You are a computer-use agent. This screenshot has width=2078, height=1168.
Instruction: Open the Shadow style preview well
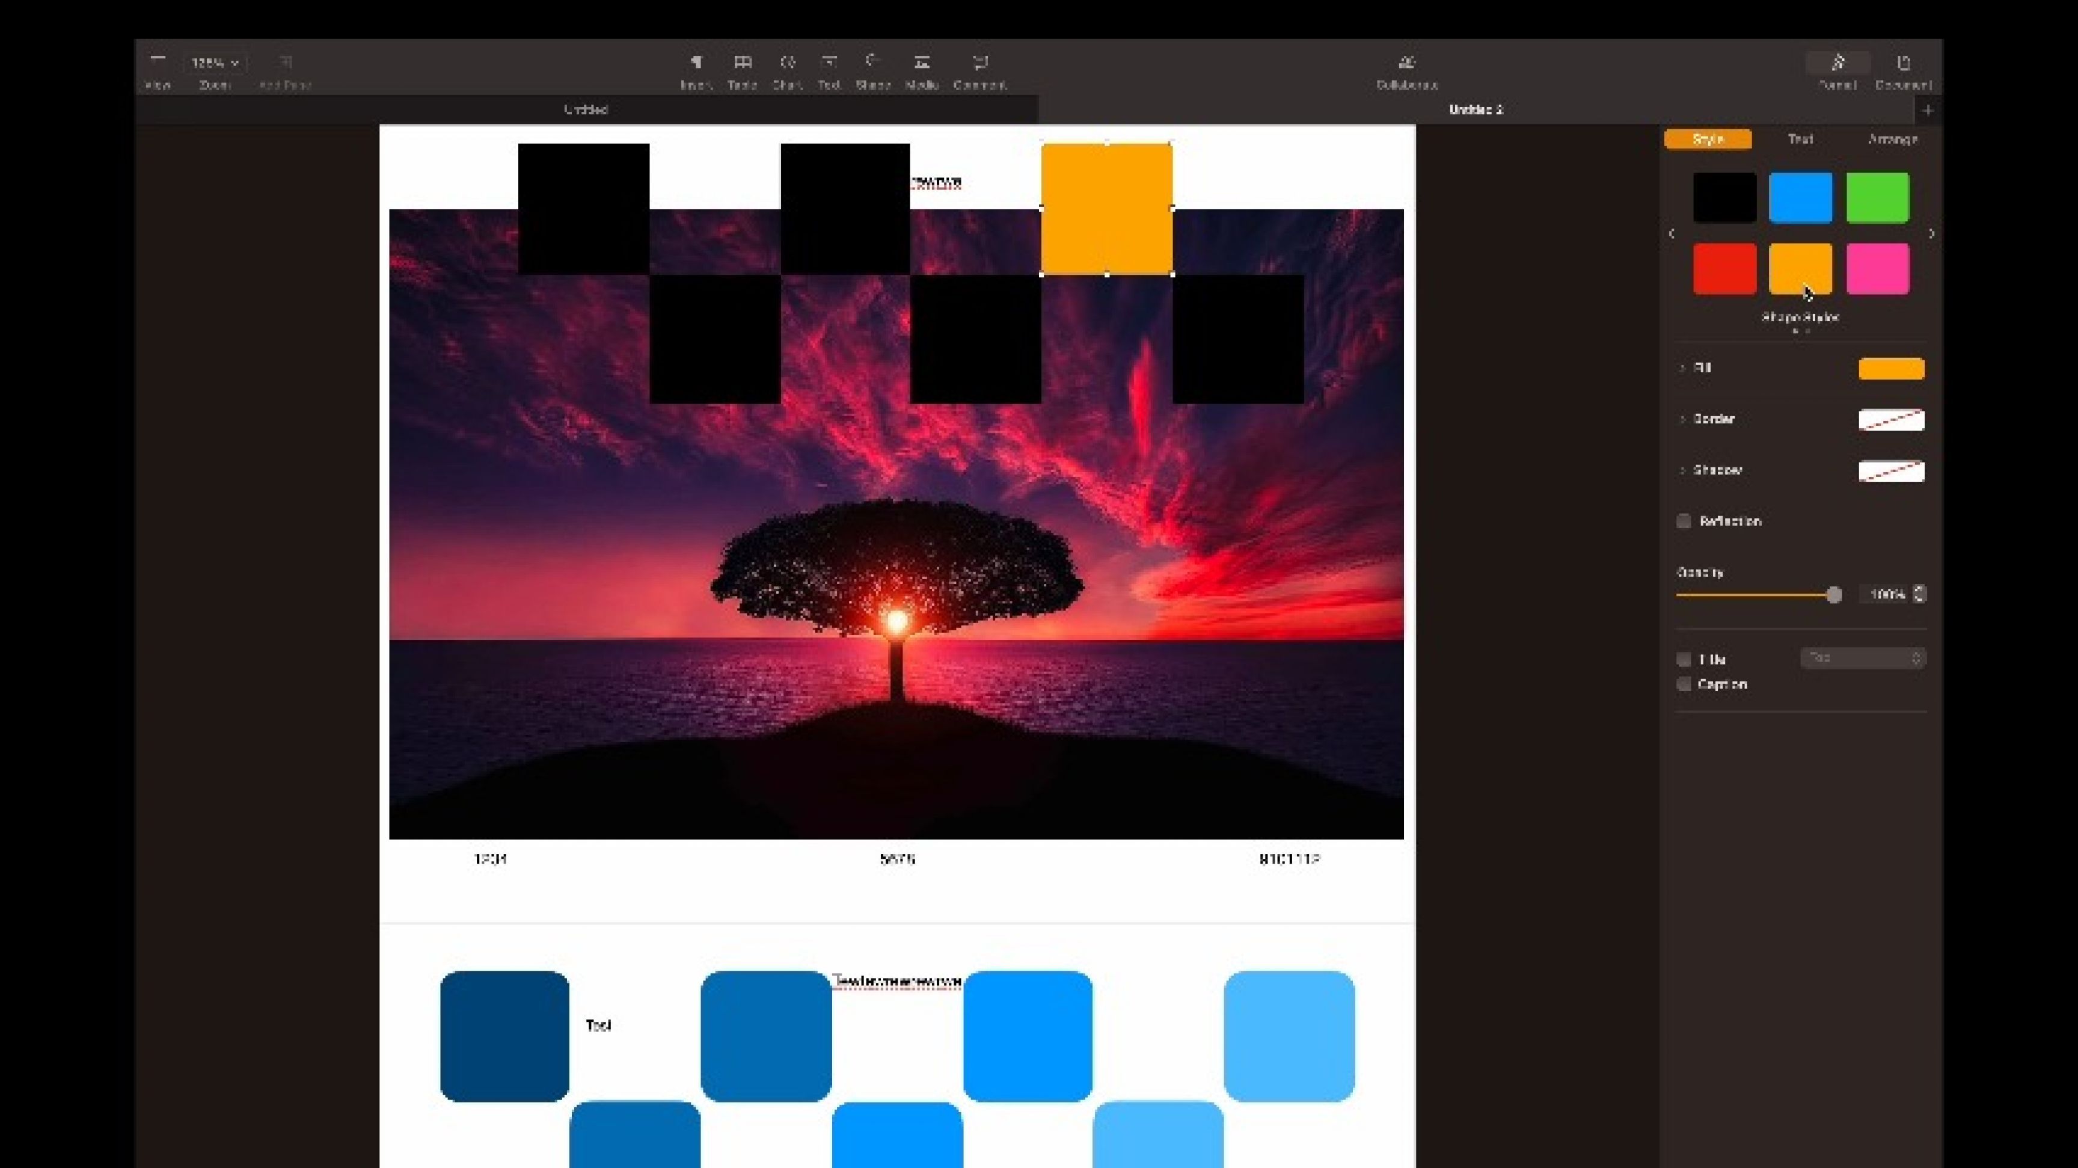(1891, 470)
